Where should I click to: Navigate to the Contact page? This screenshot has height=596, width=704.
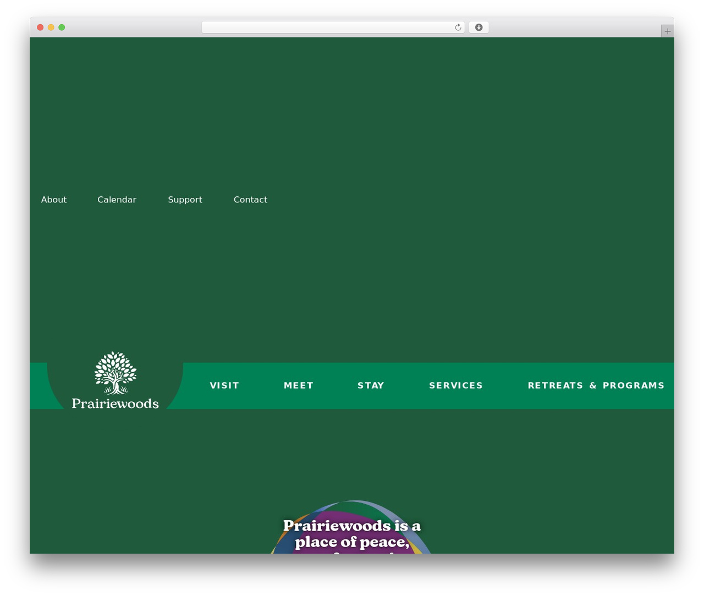tap(250, 200)
